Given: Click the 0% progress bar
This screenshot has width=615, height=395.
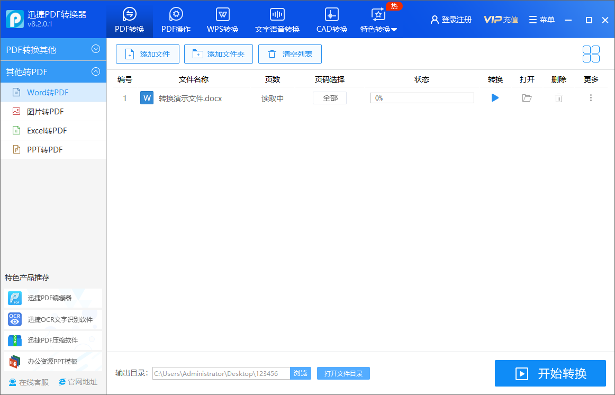Looking at the screenshot, I should (x=422, y=98).
